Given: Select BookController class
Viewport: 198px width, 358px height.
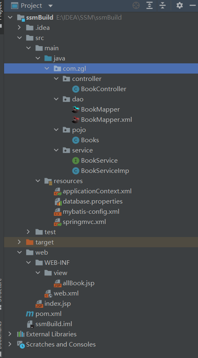Looking at the screenshot, I should (x=103, y=89).
